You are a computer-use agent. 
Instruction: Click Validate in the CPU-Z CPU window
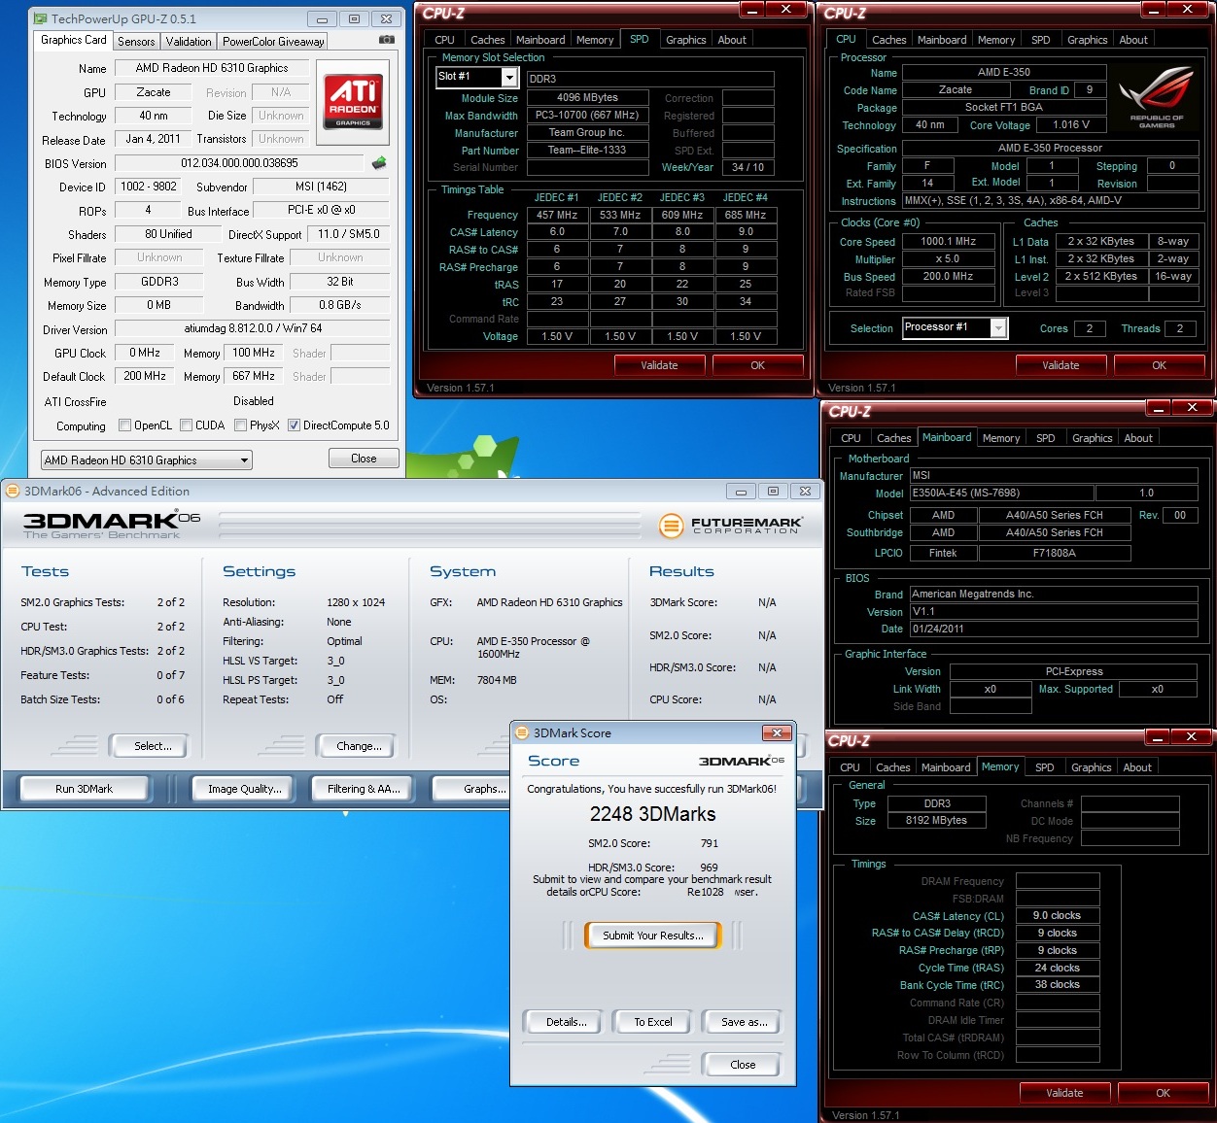click(x=1061, y=365)
